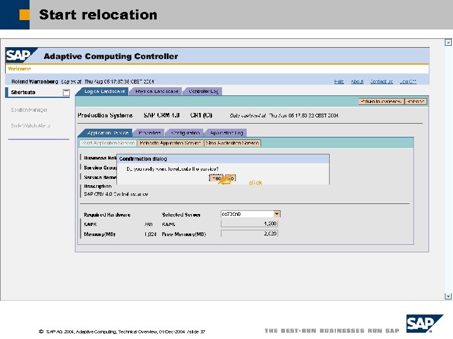Open the Selected Server dropdown arrow
Image resolution: width=453 pixels, height=339 pixels.
pos(277,214)
